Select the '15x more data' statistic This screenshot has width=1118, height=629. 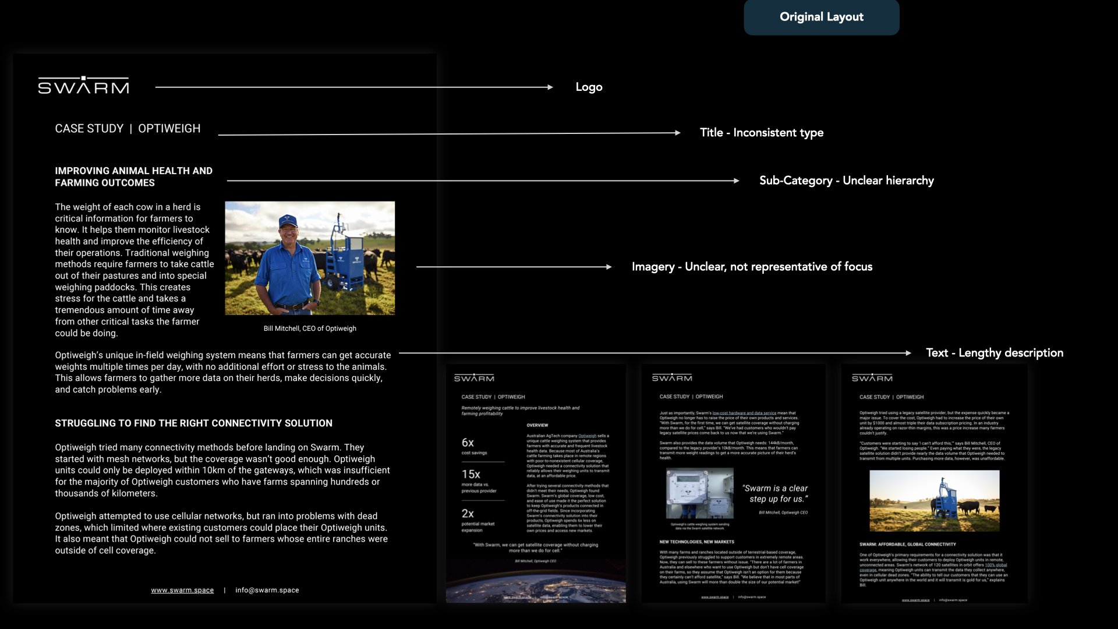(479, 480)
